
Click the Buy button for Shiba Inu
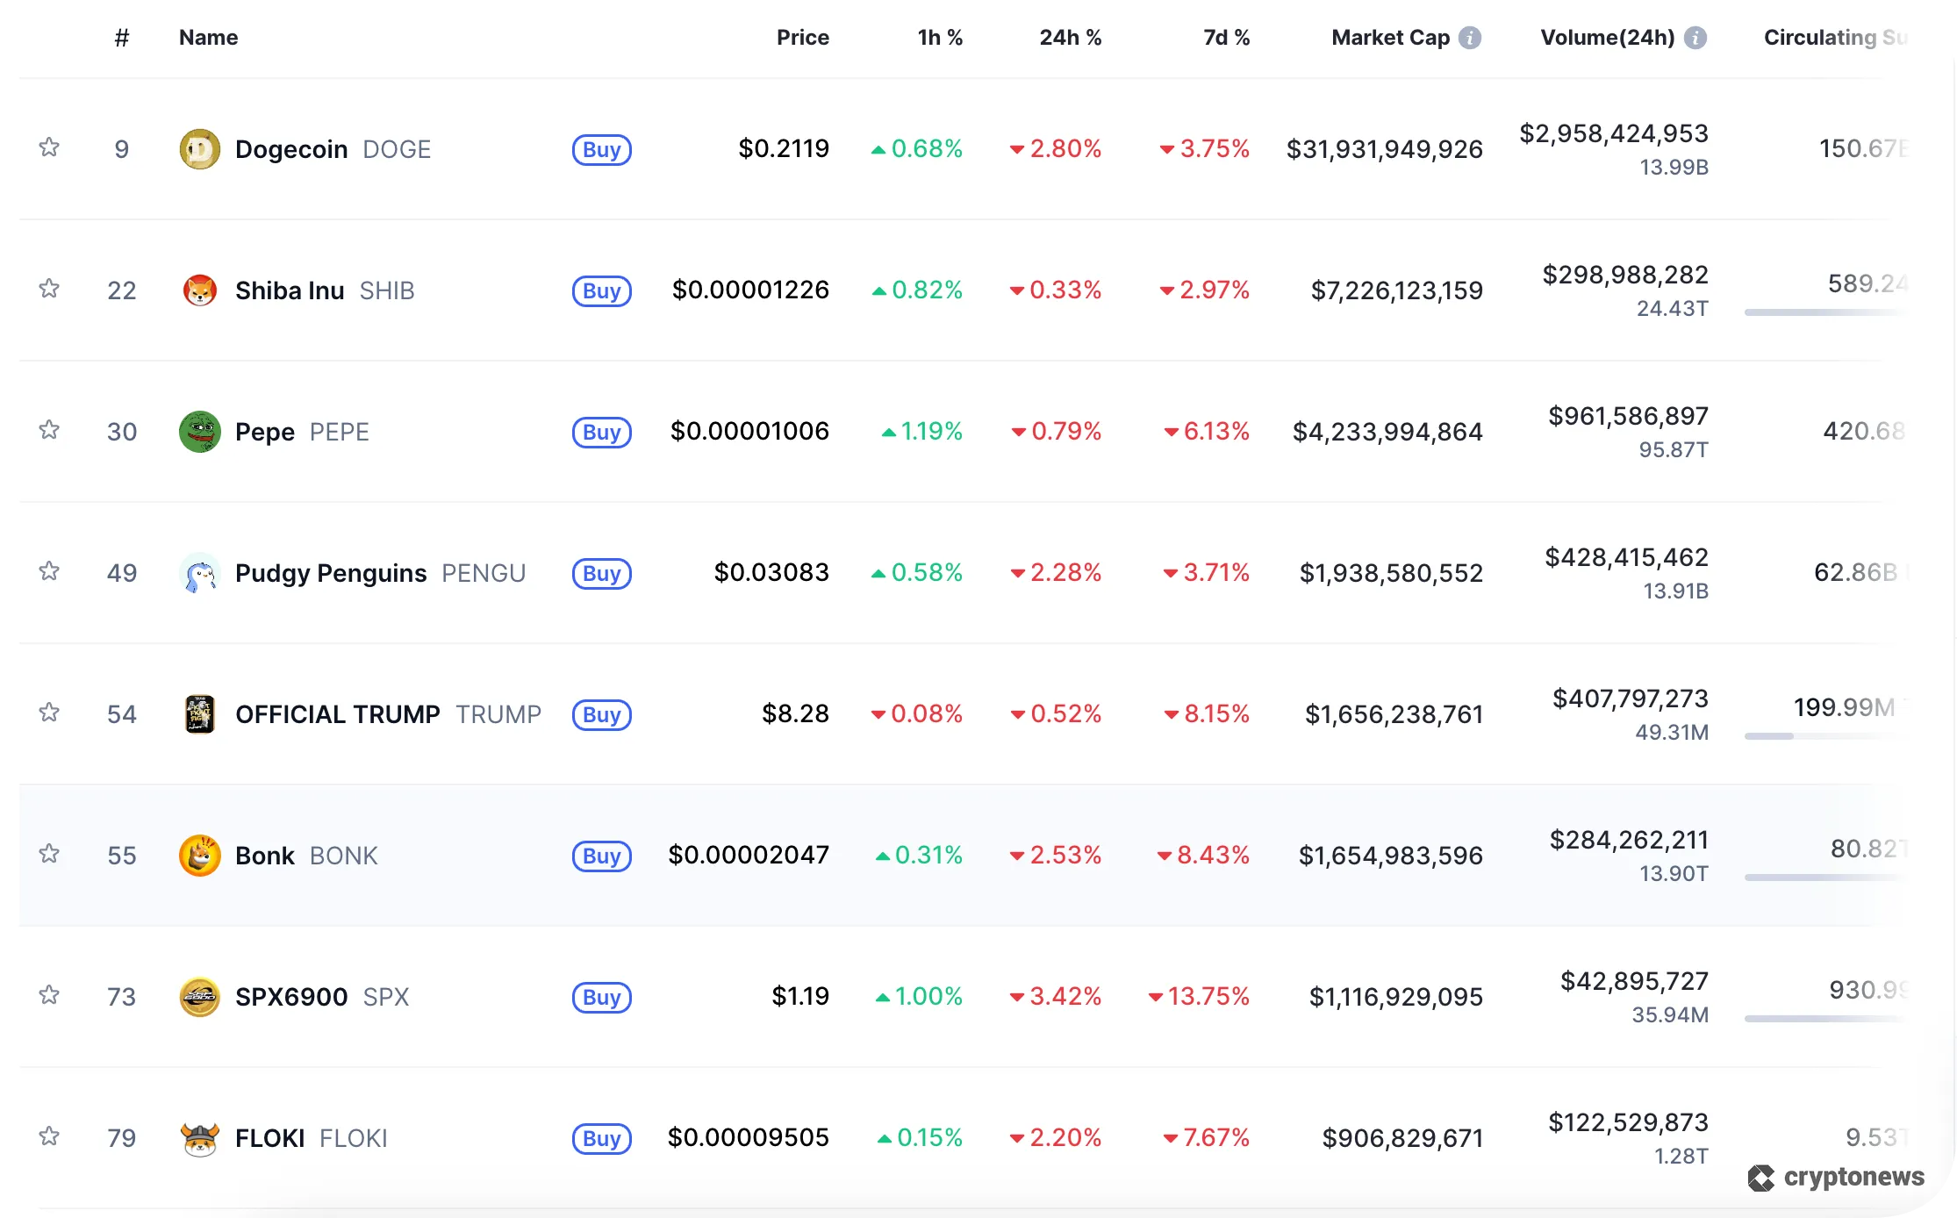tap(601, 291)
